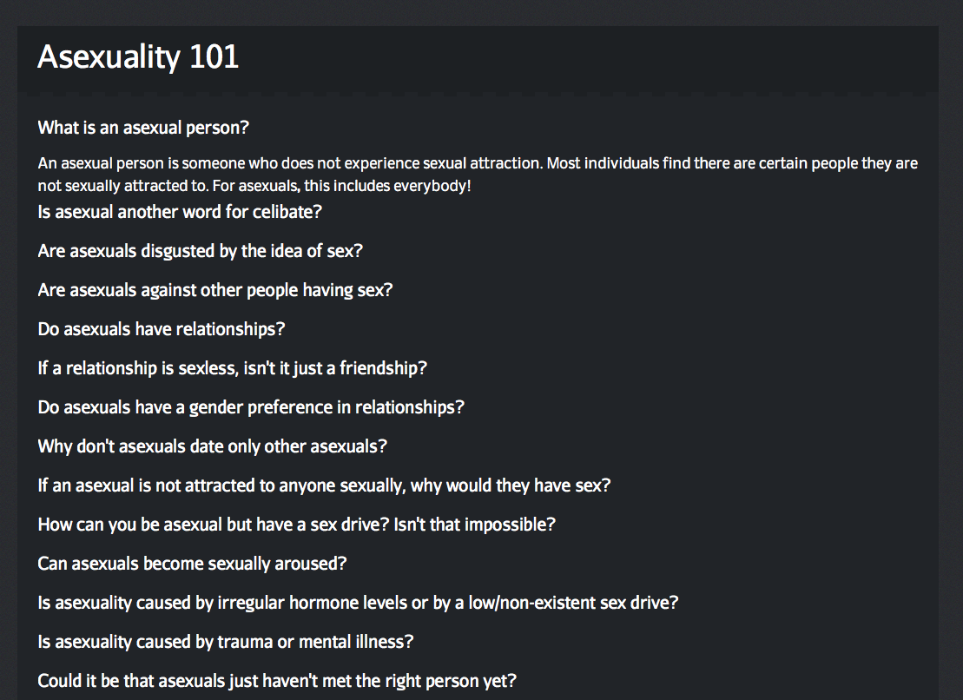Image resolution: width=963 pixels, height=700 pixels.
Task: Open the 'haven't met the right person yet?' question
Action: point(277,681)
